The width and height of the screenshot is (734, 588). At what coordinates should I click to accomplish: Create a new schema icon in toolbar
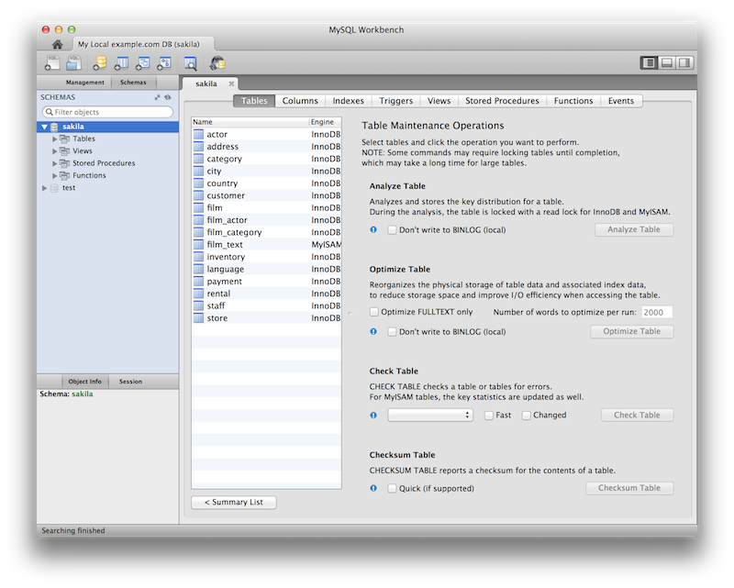pos(99,62)
